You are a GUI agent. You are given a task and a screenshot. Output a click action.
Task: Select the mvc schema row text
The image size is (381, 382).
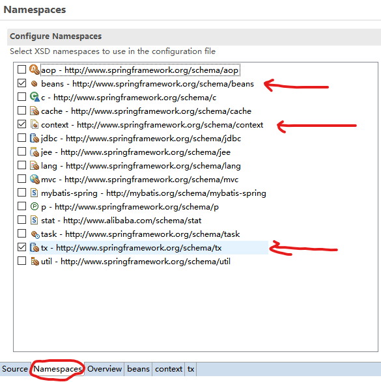pos(139,180)
